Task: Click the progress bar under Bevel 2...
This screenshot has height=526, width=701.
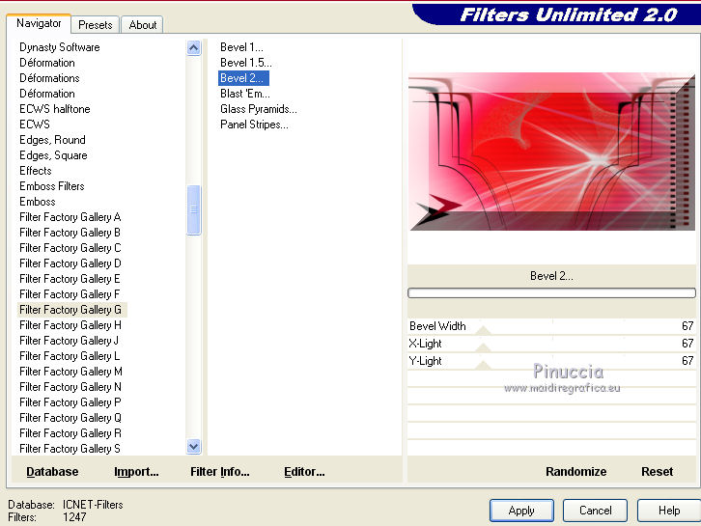Action: [551, 292]
